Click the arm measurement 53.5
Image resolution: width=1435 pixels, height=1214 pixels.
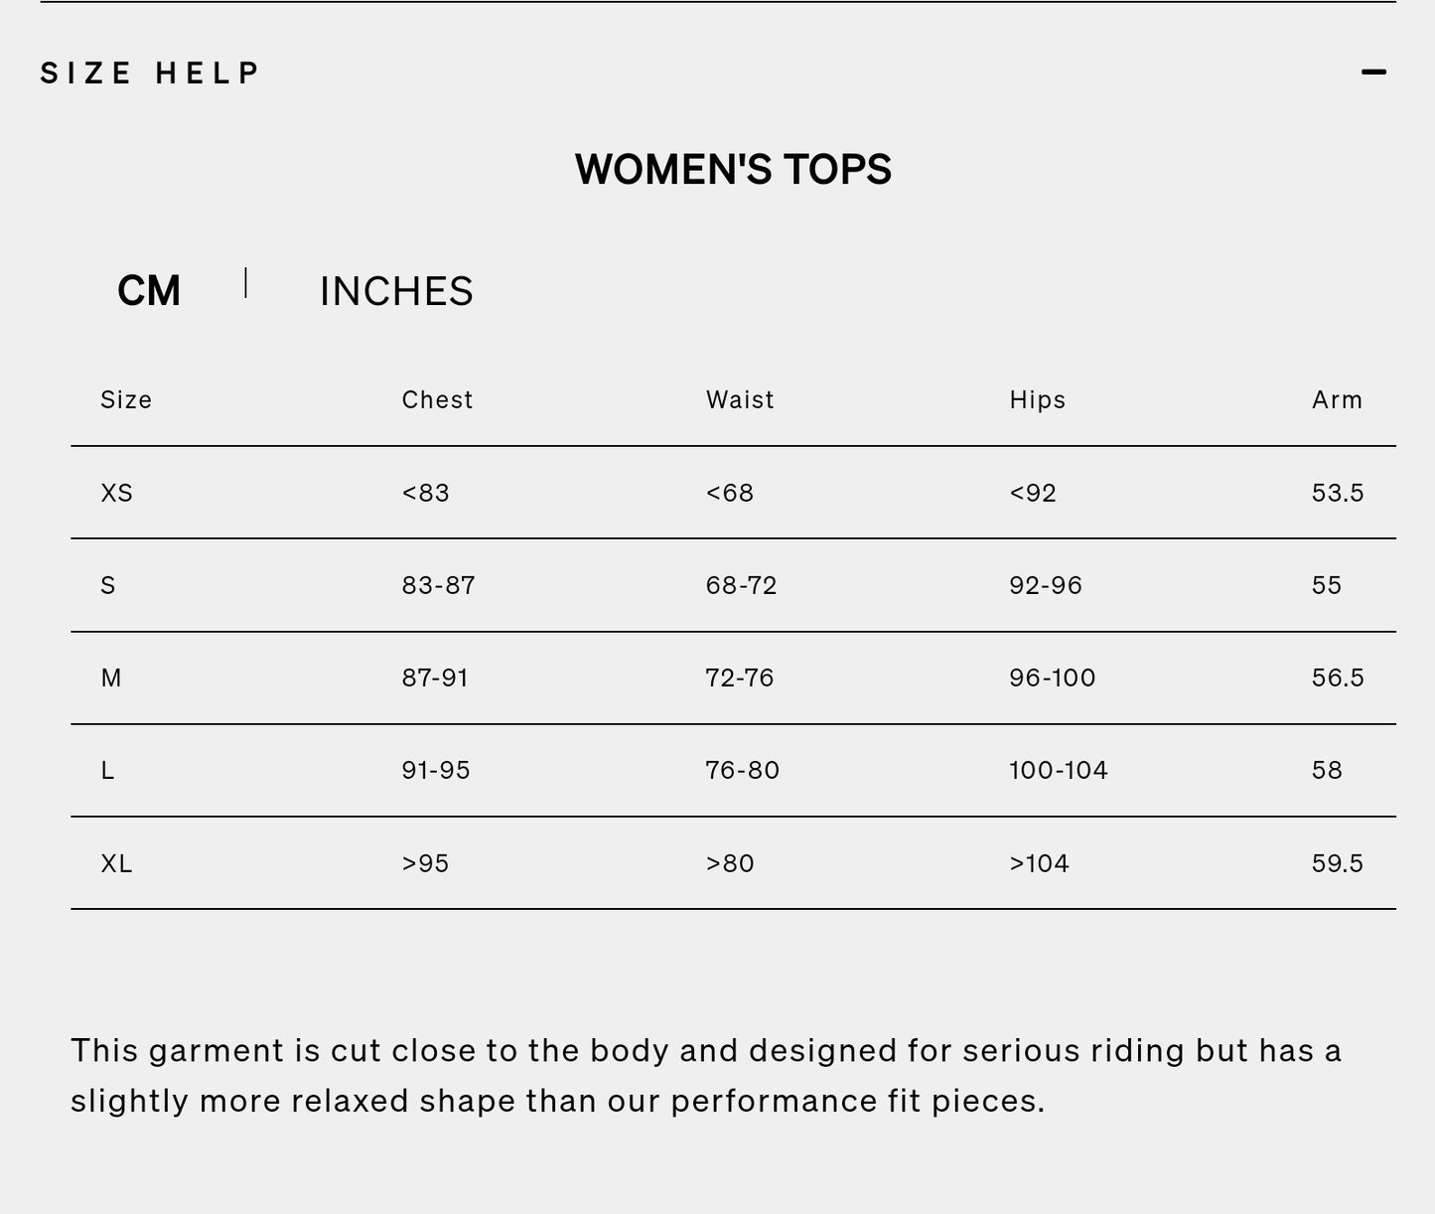[x=1336, y=492]
